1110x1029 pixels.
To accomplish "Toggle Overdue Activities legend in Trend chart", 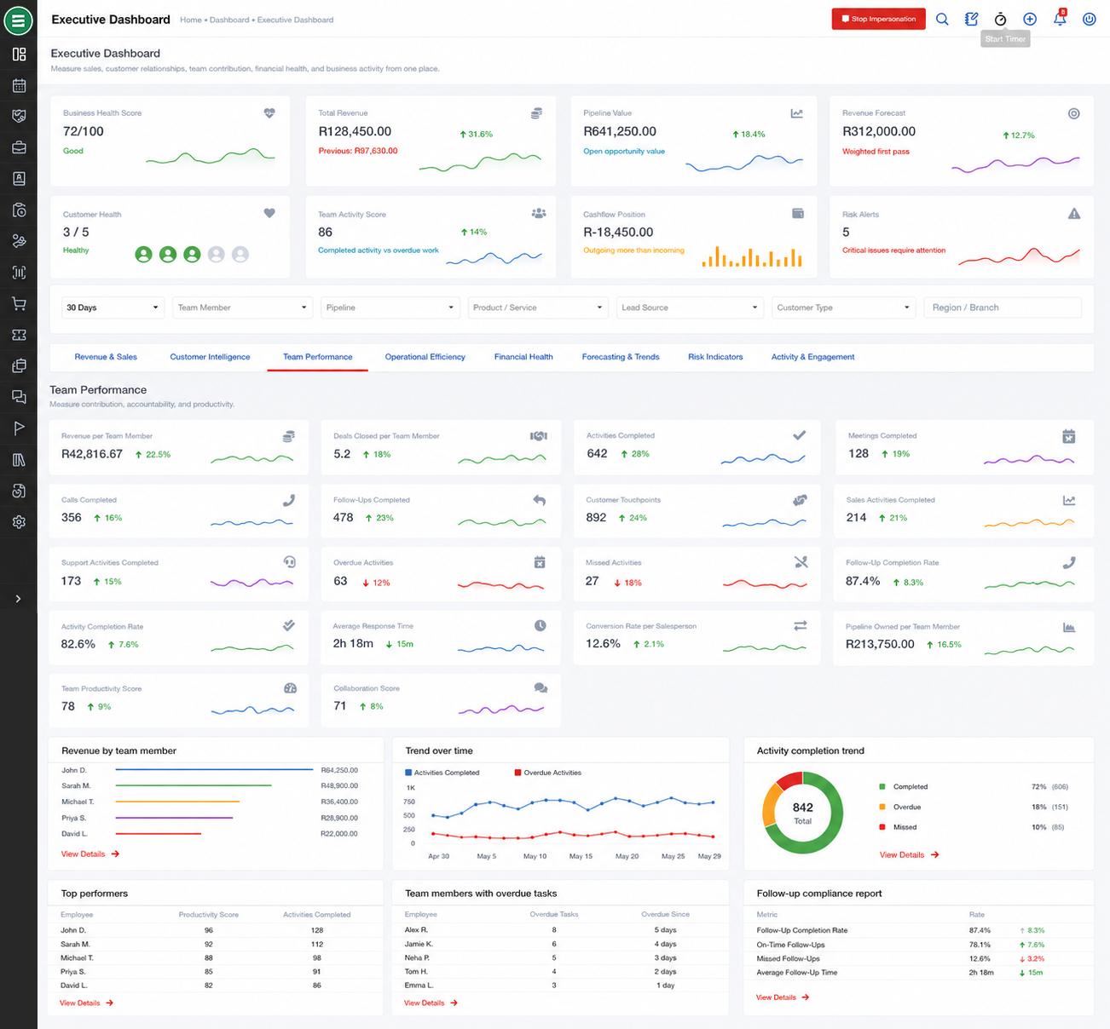I will tap(548, 773).
